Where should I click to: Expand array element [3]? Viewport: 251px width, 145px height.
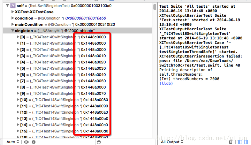[x=18, y=55]
